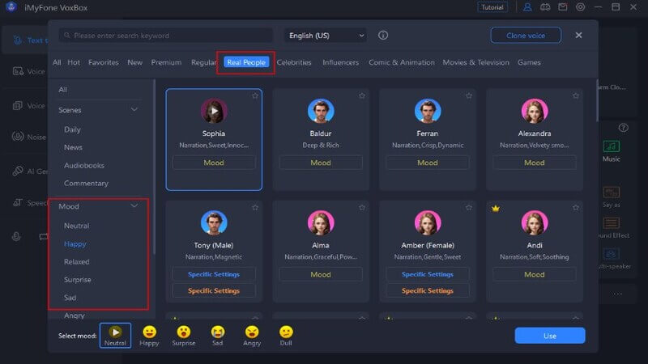The image size is (648, 364).
Task: Click the help question mark icon
Action: coord(623,128)
